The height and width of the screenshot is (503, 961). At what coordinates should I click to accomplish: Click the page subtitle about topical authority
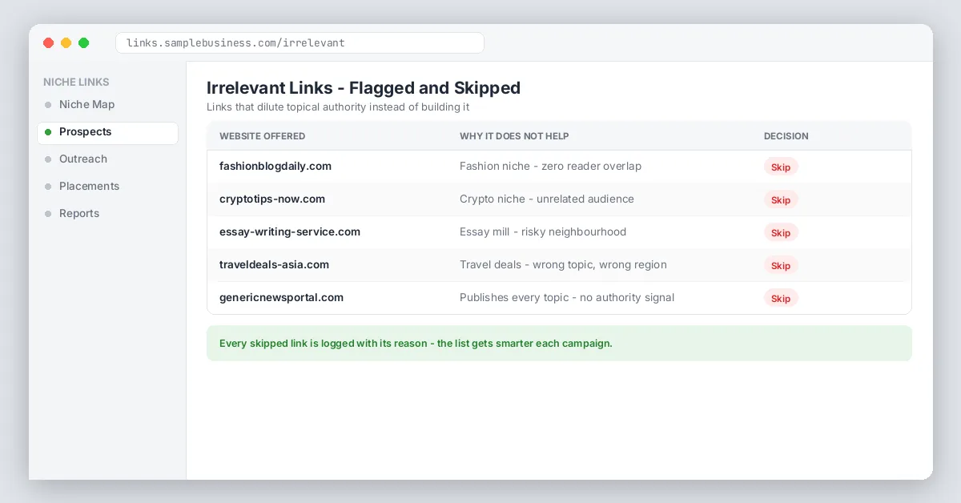(x=338, y=107)
